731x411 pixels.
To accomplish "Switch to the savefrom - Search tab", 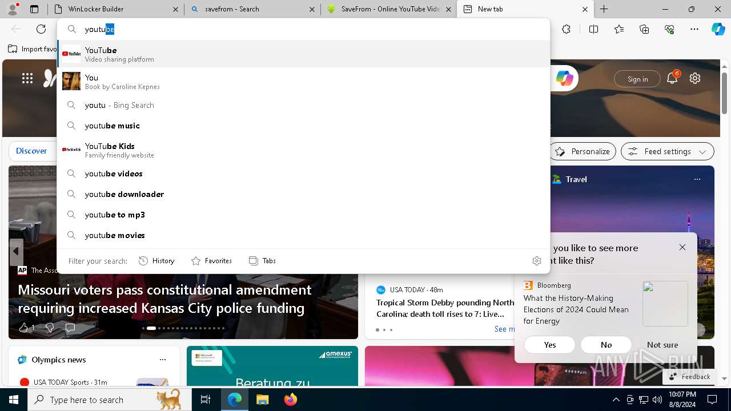I will tap(252, 9).
